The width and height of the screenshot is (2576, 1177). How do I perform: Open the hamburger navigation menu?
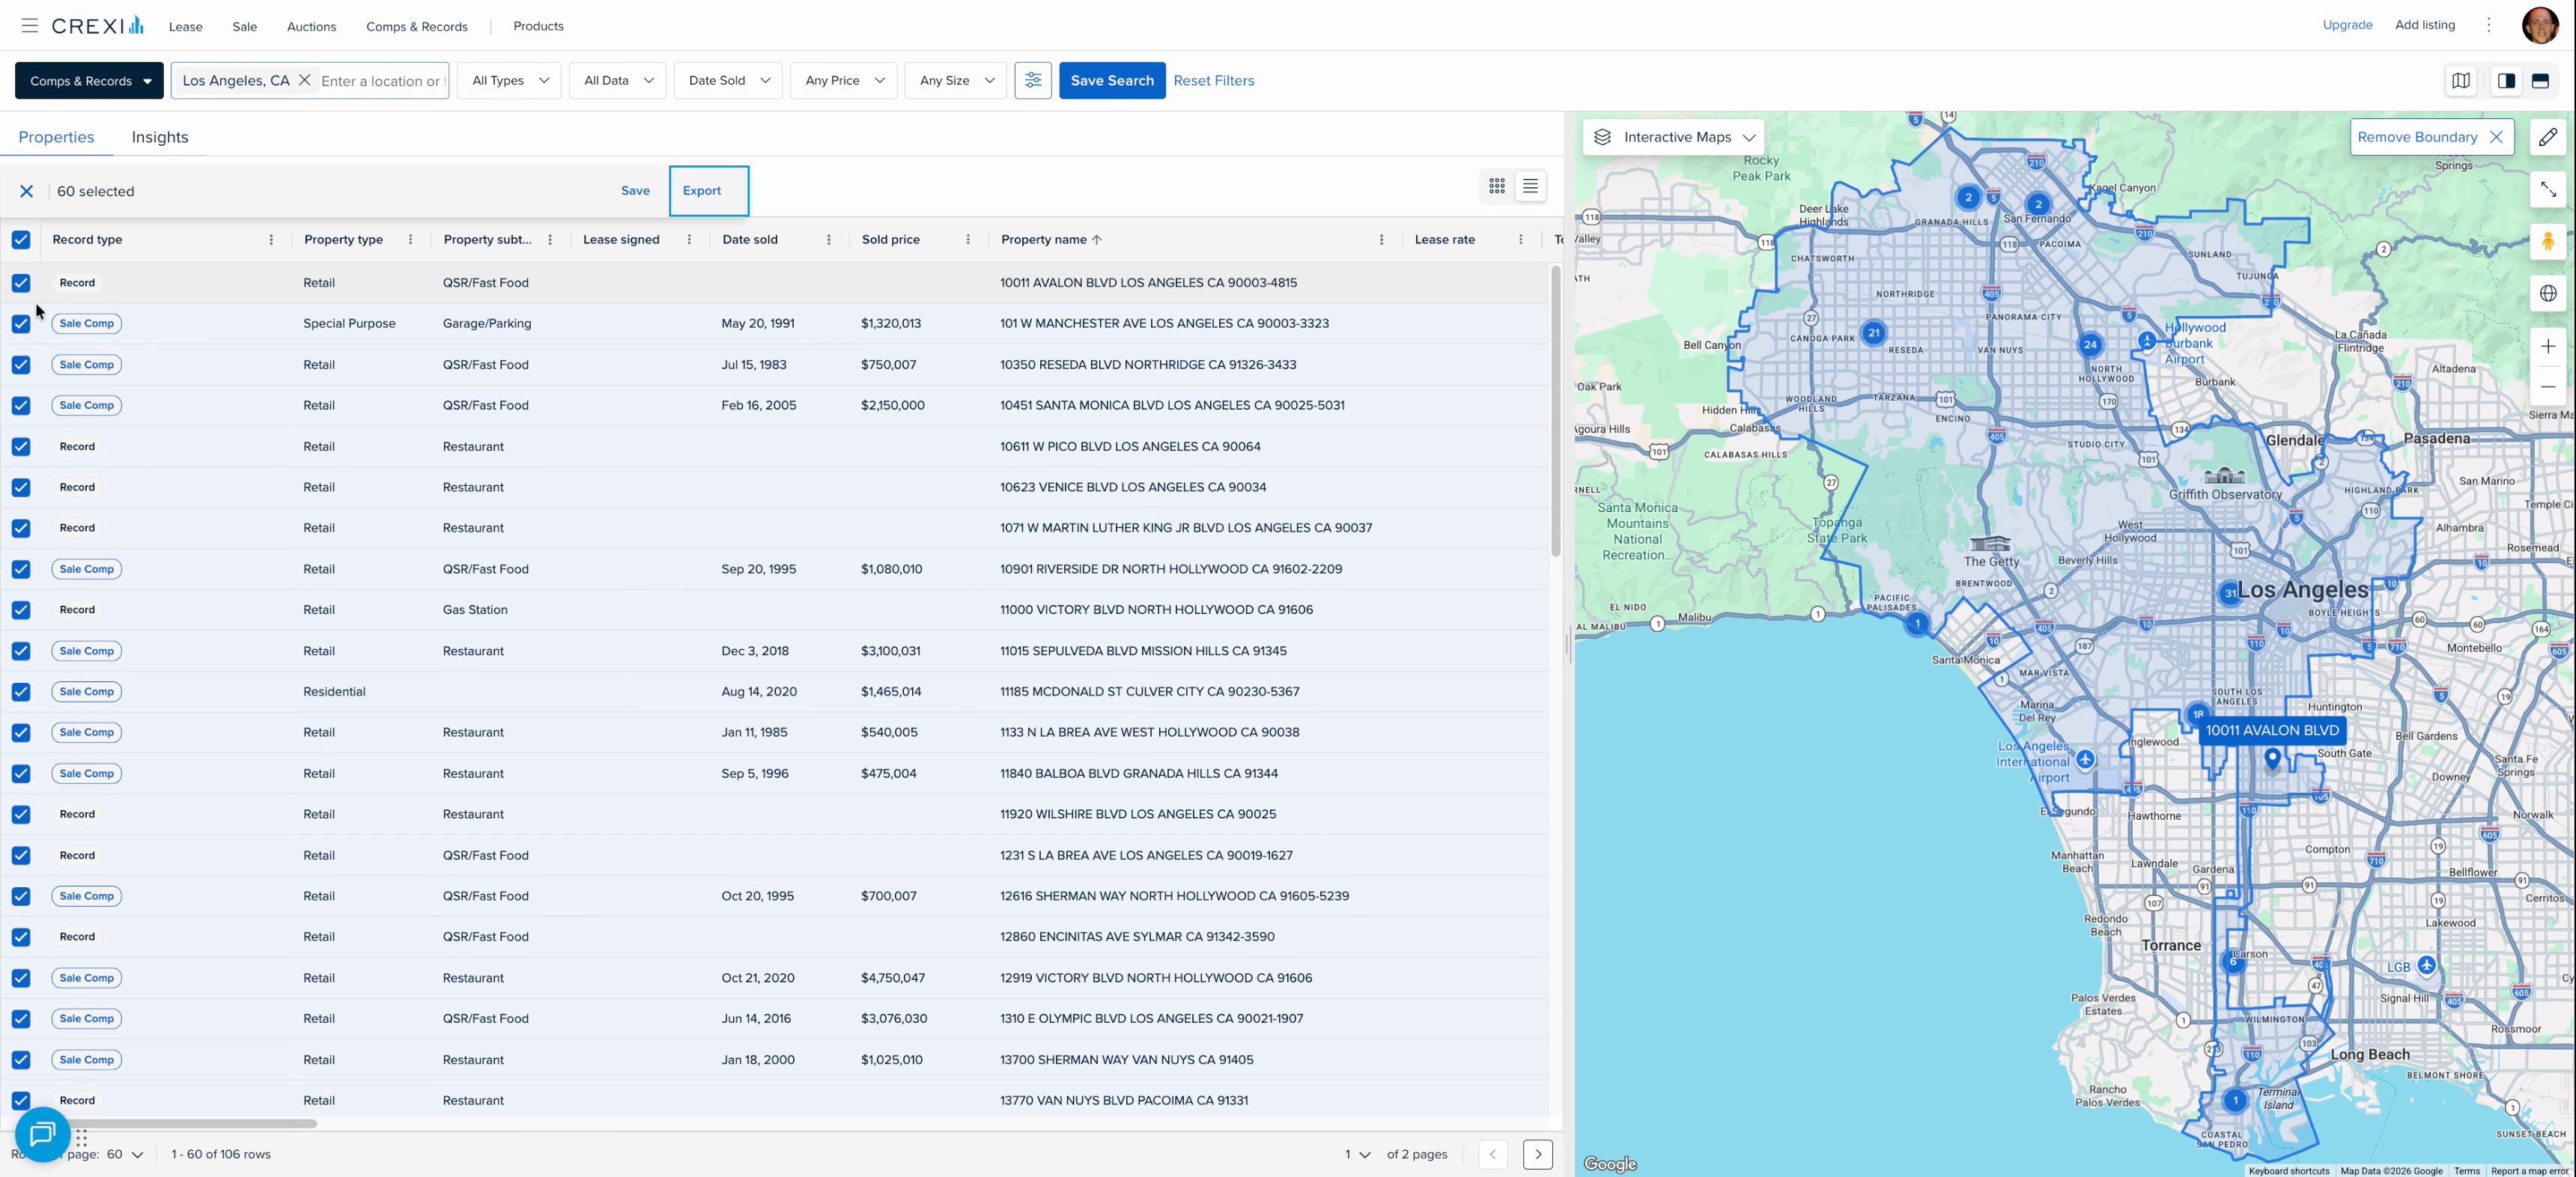pos(29,26)
